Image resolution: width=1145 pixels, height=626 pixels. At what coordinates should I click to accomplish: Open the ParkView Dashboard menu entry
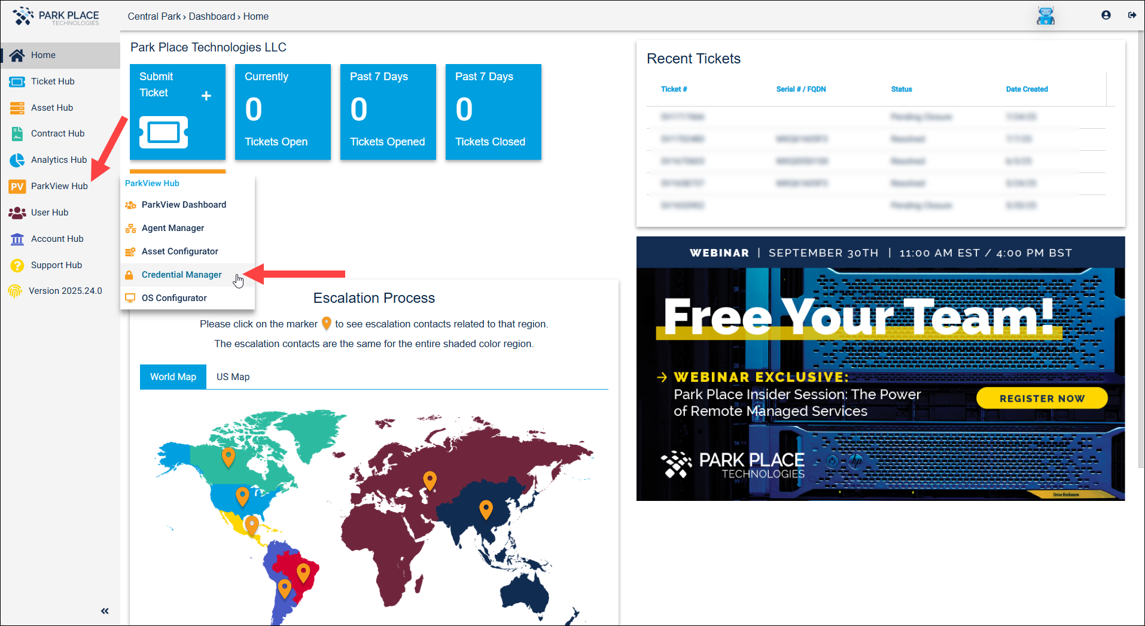pos(184,204)
